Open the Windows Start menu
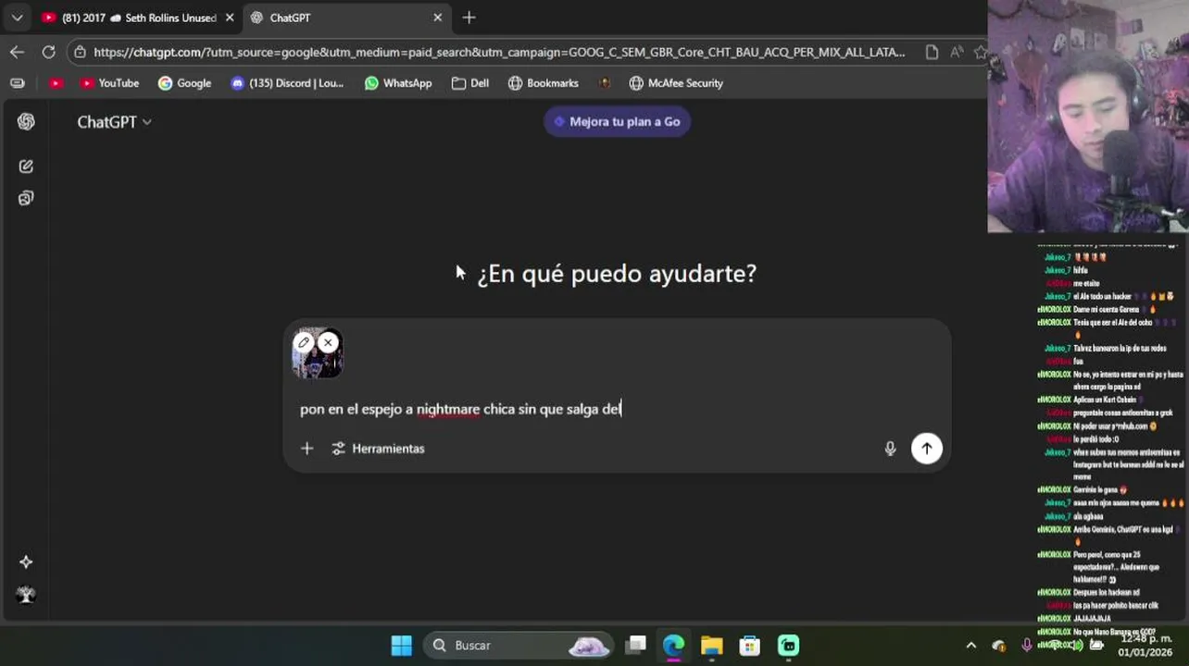 click(x=401, y=646)
